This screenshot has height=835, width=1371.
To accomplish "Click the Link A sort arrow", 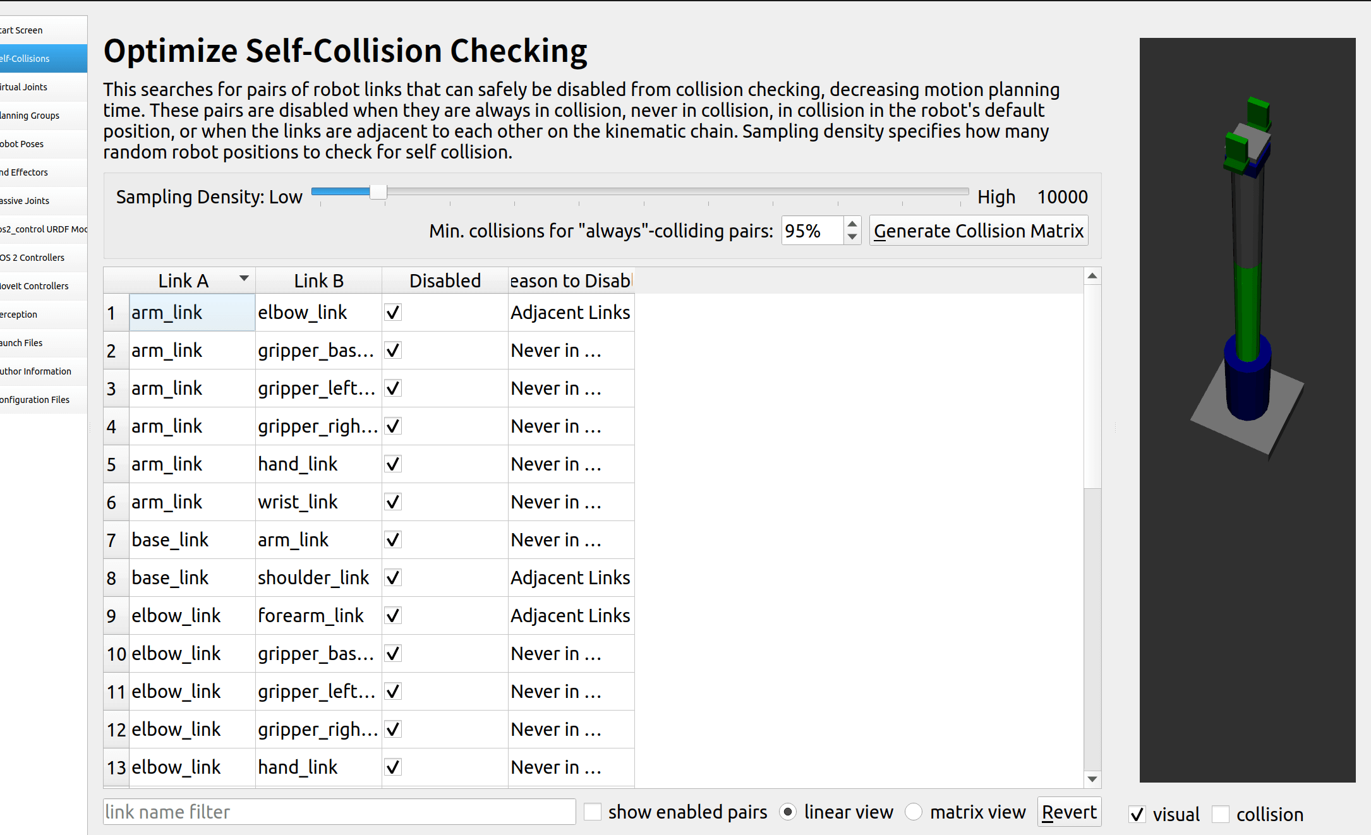I will pyautogui.click(x=244, y=279).
